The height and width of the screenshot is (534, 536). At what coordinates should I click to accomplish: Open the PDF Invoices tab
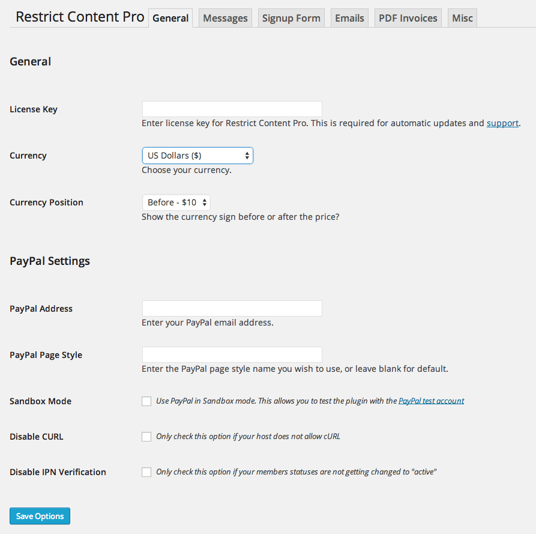(x=408, y=18)
